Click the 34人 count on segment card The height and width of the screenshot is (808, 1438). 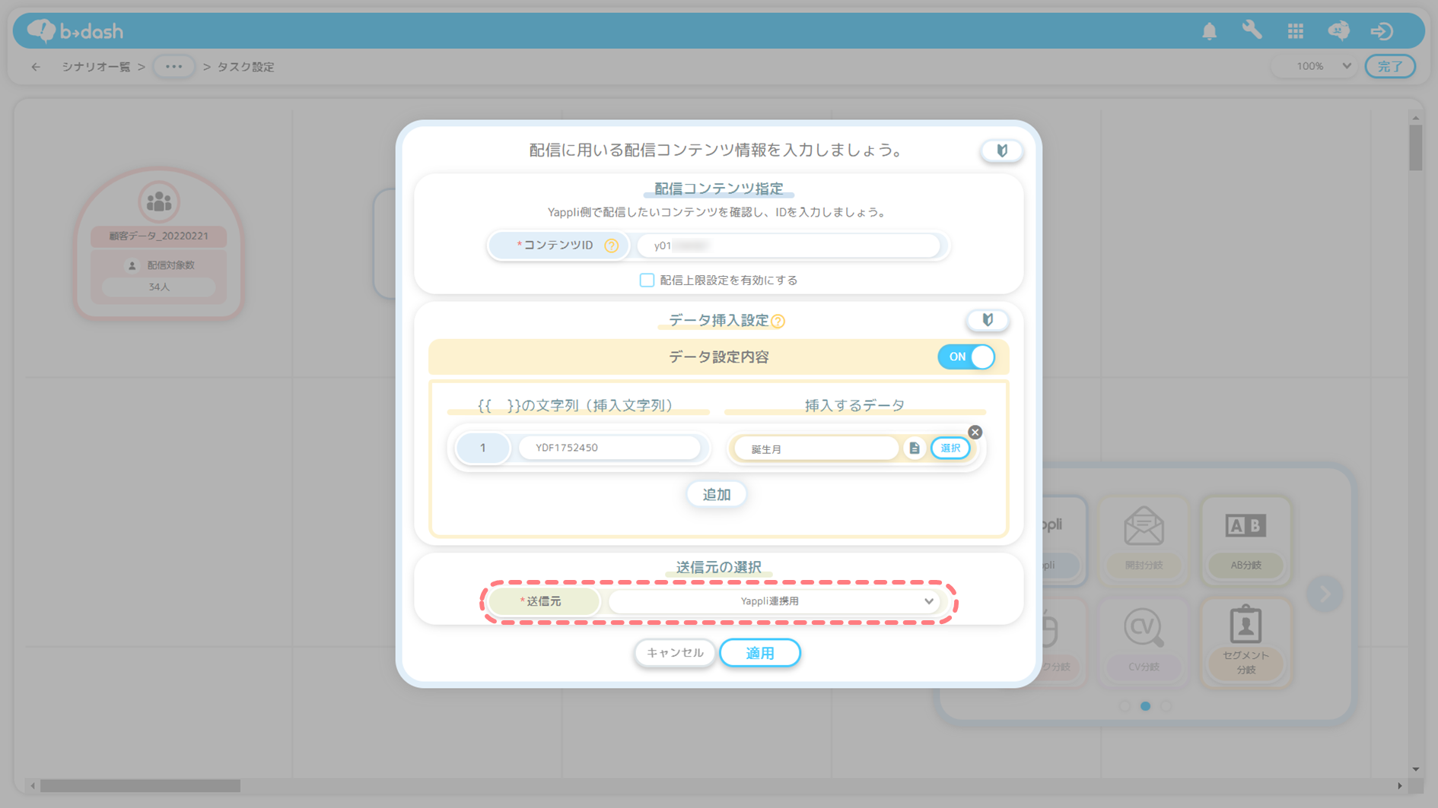click(x=159, y=287)
